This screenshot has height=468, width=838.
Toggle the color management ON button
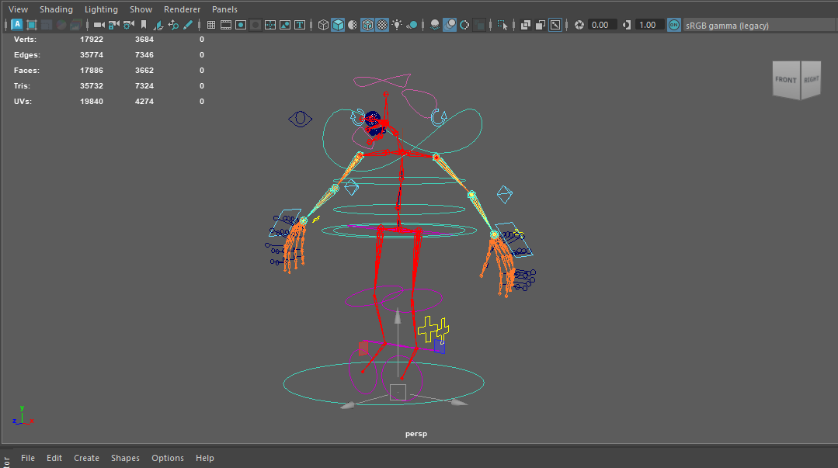pyautogui.click(x=674, y=25)
